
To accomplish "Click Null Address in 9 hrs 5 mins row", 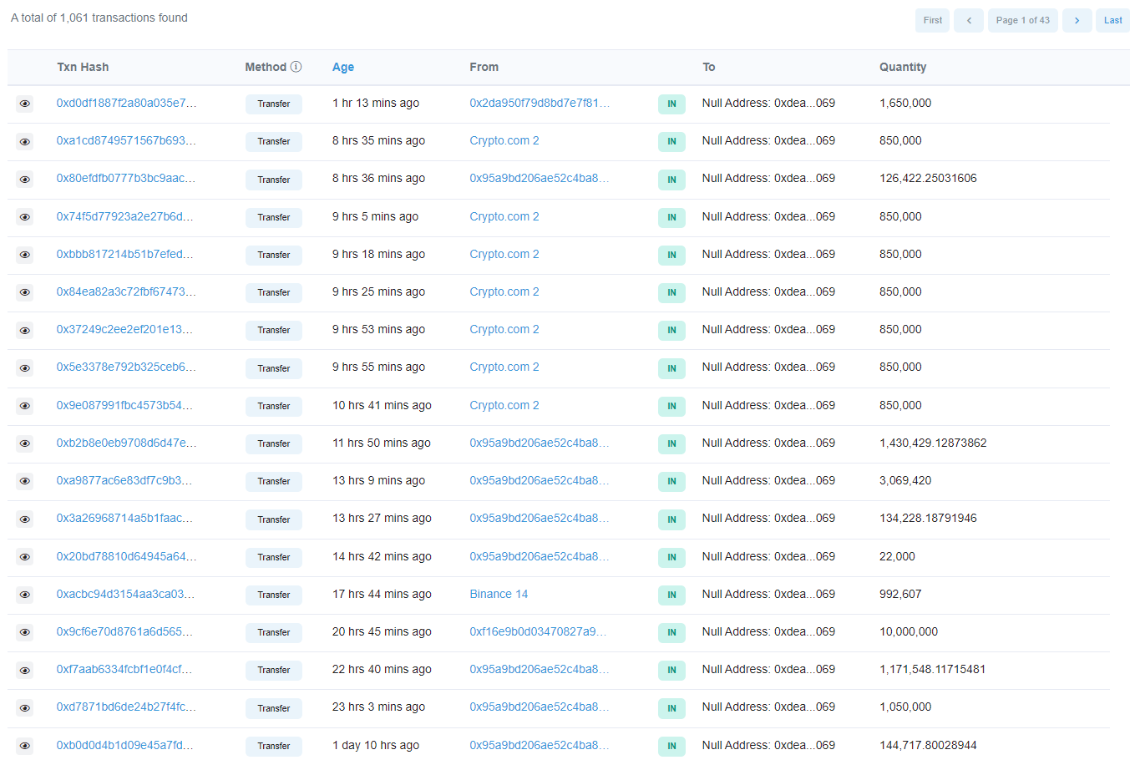I will click(x=768, y=216).
